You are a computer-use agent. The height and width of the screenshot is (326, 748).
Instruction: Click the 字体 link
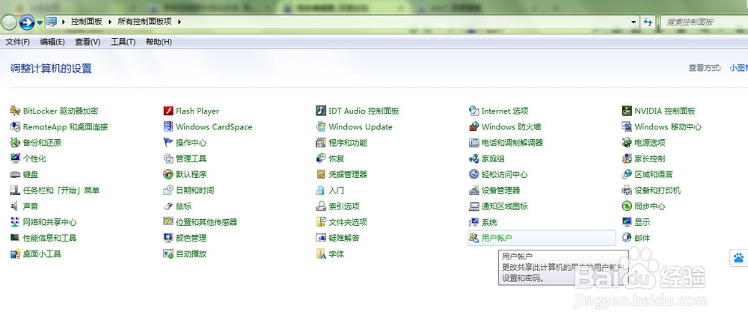point(337,254)
